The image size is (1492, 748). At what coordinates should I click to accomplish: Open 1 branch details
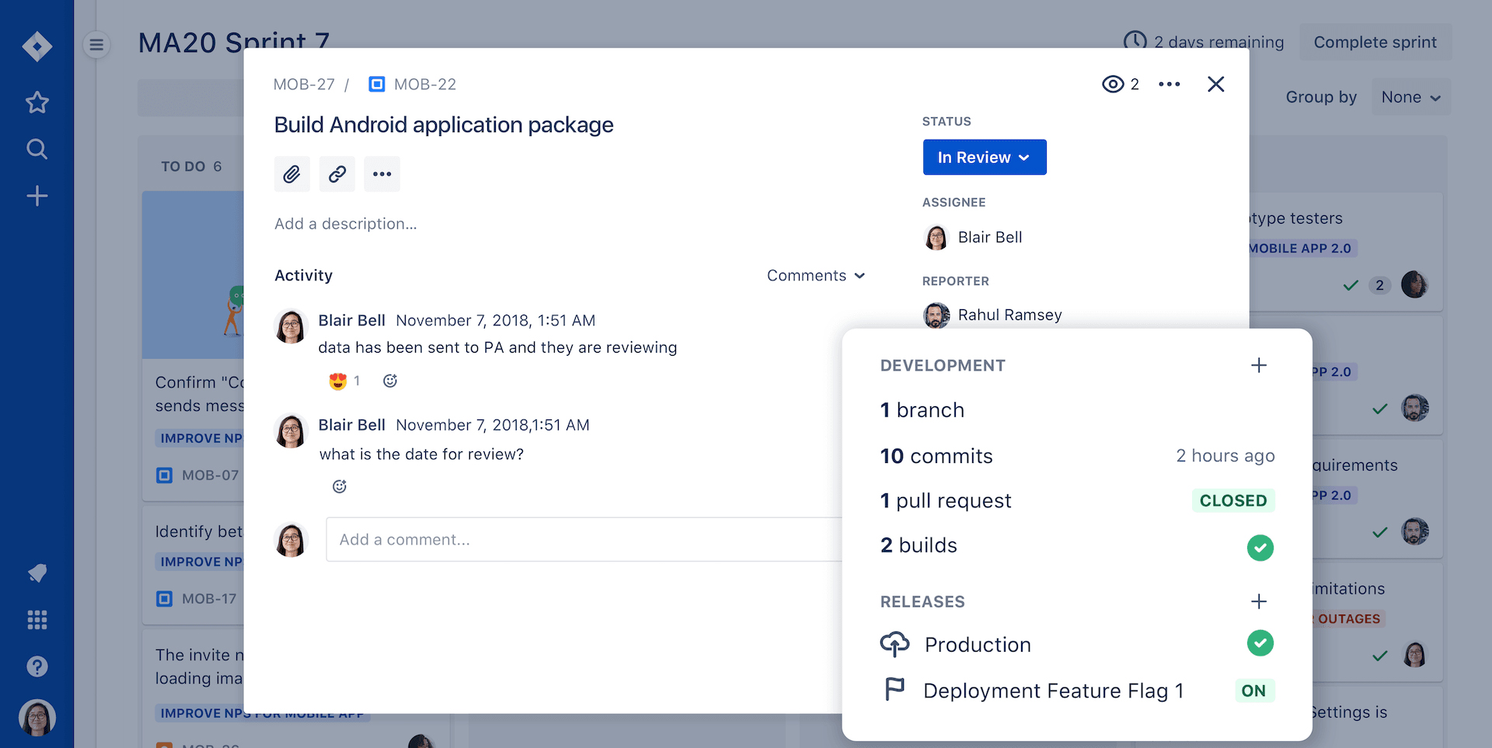point(922,410)
